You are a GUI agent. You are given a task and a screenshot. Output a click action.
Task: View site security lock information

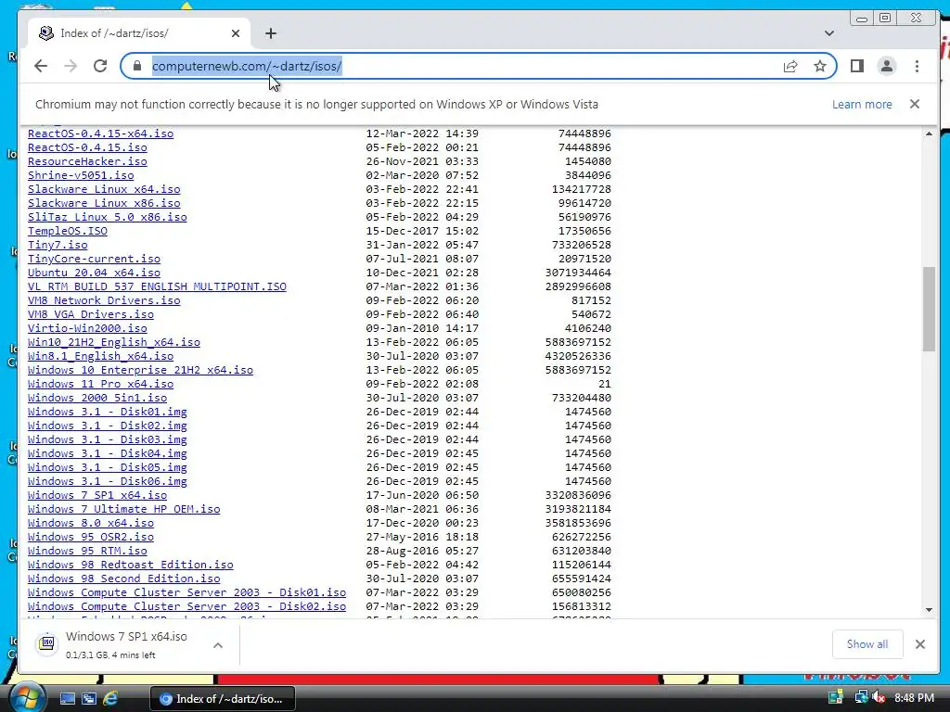137,66
